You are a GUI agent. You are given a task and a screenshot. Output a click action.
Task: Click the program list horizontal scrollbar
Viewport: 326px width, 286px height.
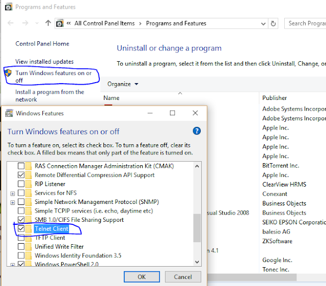tap(252, 277)
